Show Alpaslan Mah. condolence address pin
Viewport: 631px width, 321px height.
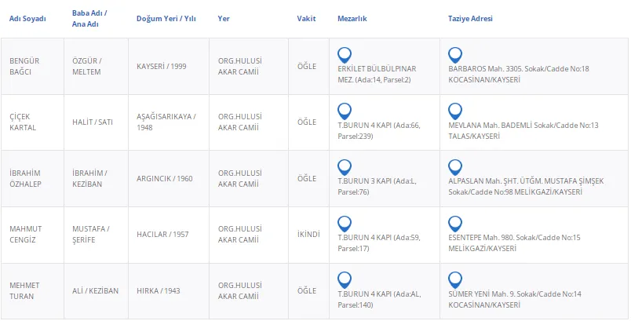coord(455,167)
